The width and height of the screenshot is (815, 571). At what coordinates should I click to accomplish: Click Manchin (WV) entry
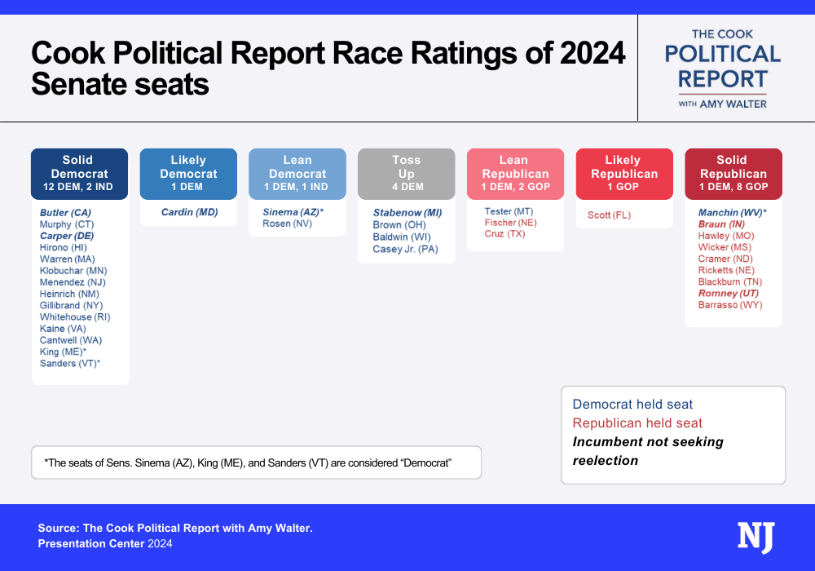pyautogui.click(x=732, y=212)
